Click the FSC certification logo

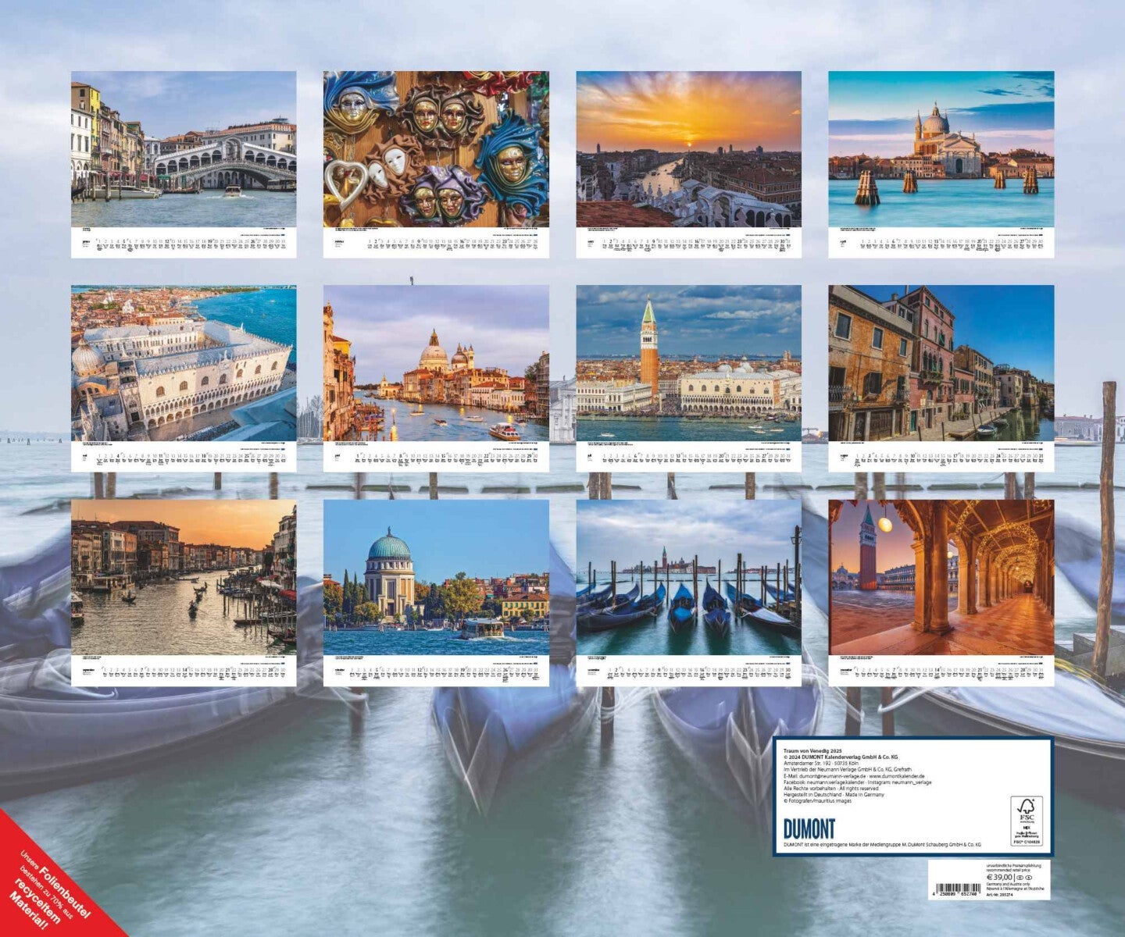click(x=1026, y=821)
